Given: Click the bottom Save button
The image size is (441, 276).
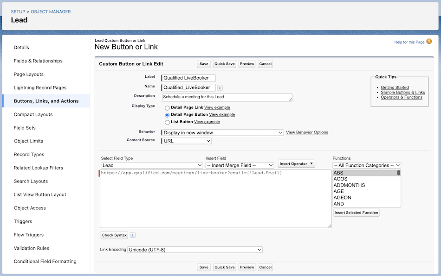Looking at the screenshot, I should pyautogui.click(x=204, y=267).
